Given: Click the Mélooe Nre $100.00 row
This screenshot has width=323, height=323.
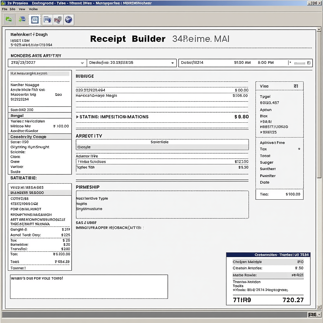Looking at the screenshot, I should click(39, 126).
